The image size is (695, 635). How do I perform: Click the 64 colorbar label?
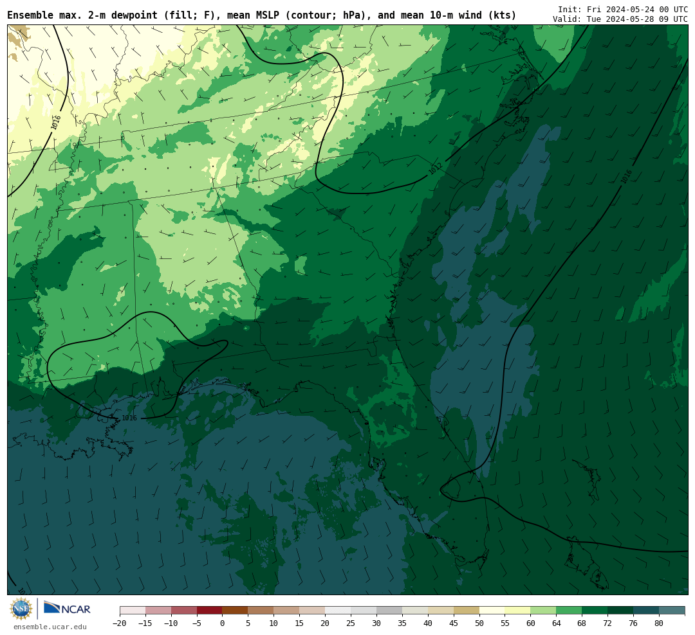point(557,623)
